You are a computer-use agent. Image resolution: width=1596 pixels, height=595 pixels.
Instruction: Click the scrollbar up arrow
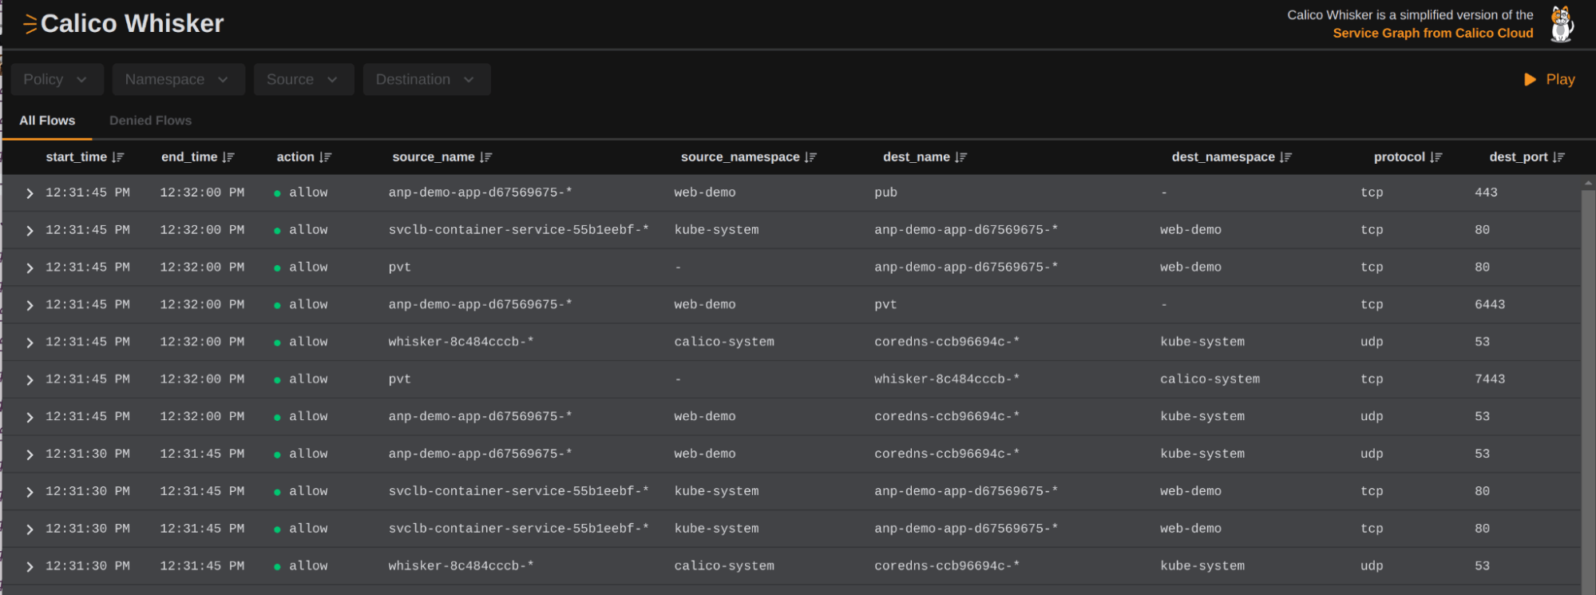[1587, 183]
